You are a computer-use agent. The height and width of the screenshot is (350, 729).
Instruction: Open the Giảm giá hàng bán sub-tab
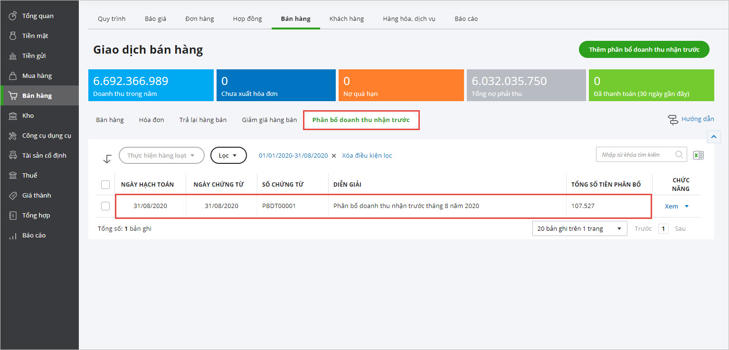pyautogui.click(x=269, y=120)
